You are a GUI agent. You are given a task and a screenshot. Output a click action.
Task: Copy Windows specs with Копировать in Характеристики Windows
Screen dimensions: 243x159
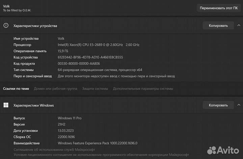point(218,105)
